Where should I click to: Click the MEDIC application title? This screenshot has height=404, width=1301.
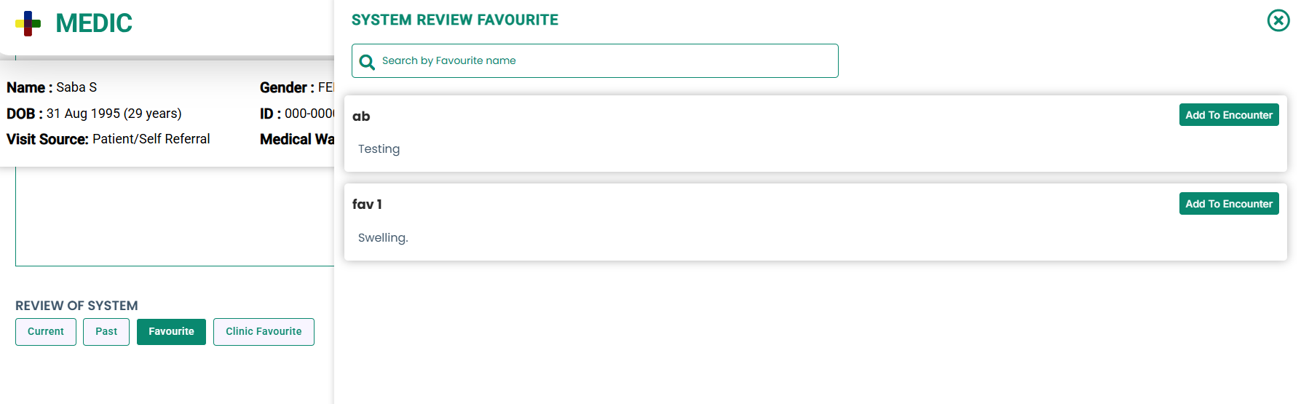tap(94, 23)
